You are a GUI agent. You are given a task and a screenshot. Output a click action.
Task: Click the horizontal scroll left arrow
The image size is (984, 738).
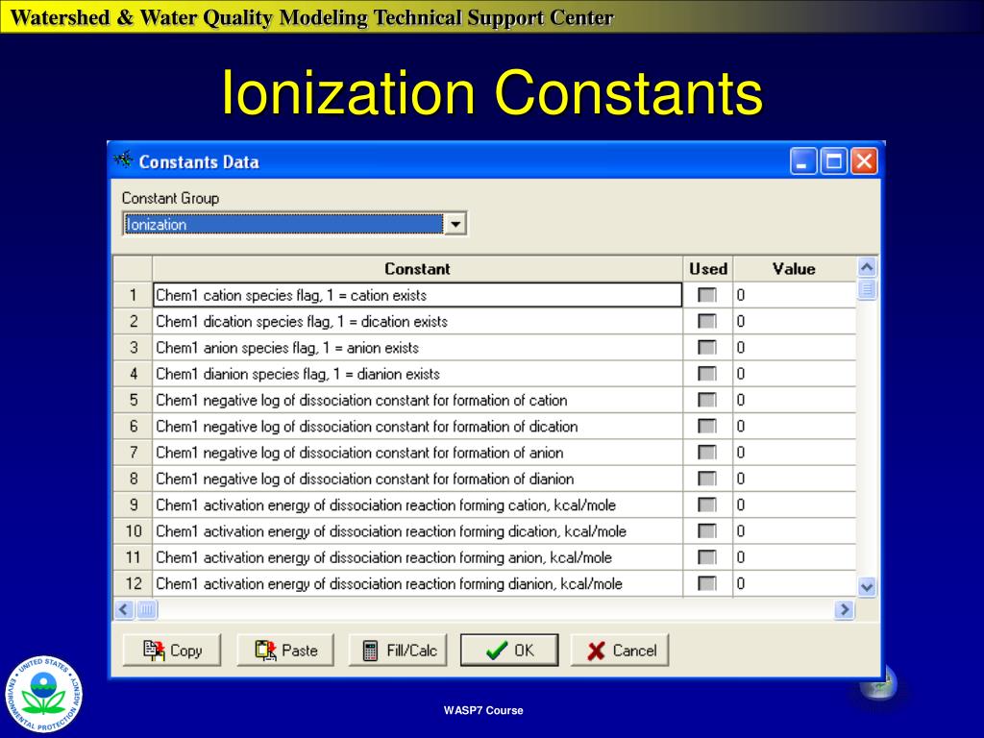coord(124,609)
